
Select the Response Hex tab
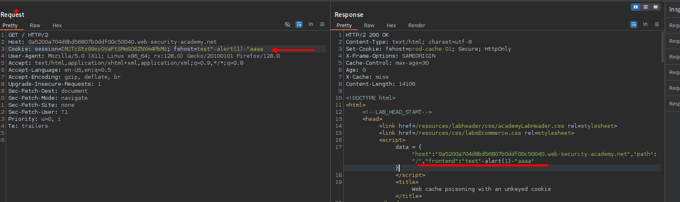tap(391, 26)
